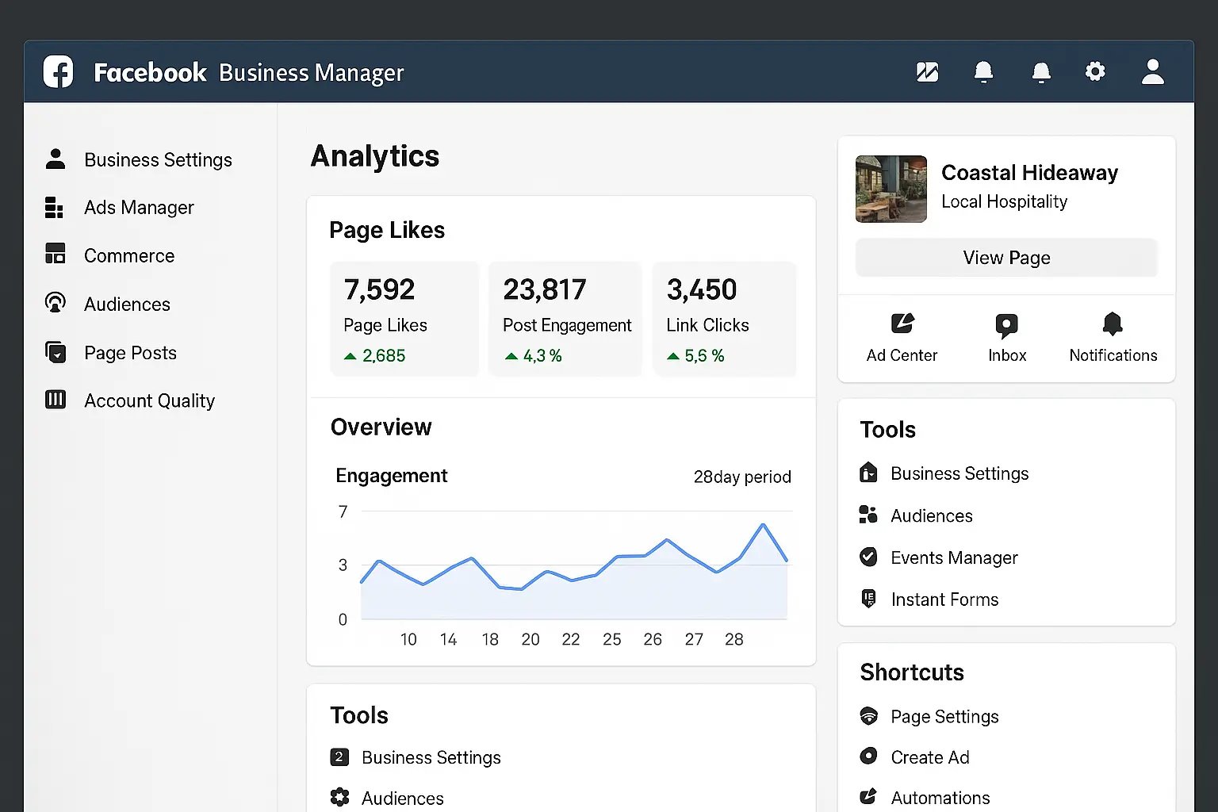Click the Create Ad shortcut icon
1218x812 pixels.
(x=868, y=756)
